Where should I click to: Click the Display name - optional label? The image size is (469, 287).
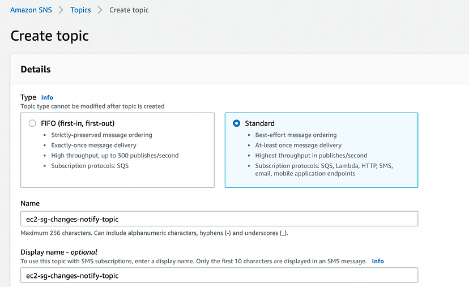(x=59, y=252)
